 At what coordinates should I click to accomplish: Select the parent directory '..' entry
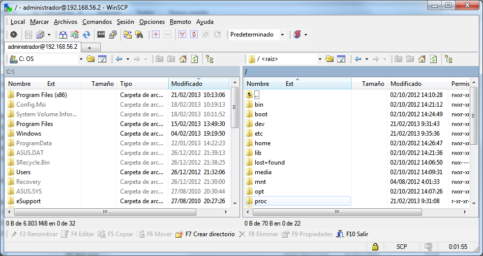(257, 95)
